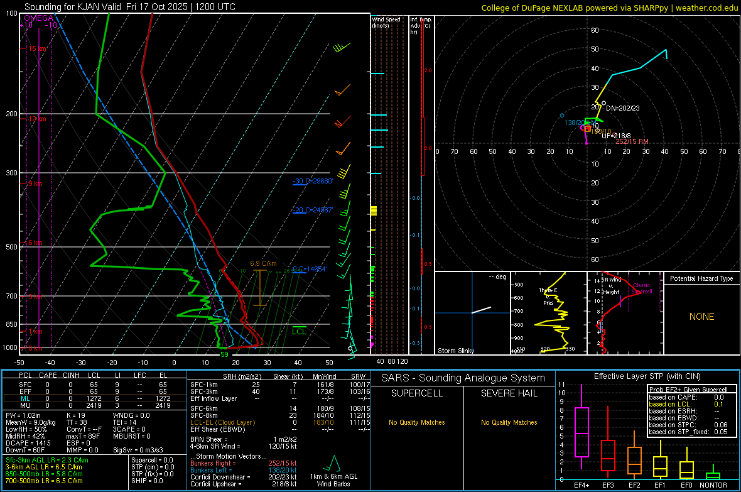This screenshot has height=492, width=741.
Task: Click the CAPE column header
Action: pyautogui.click(x=48, y=375)
